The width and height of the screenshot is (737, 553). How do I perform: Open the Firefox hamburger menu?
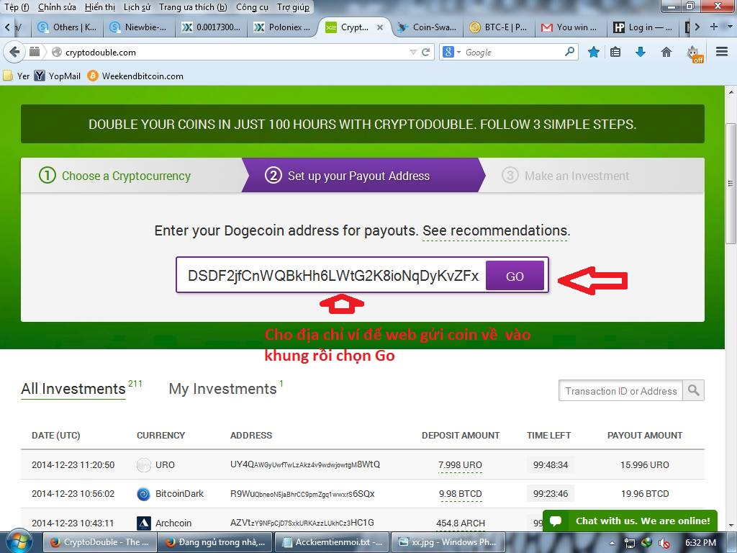click(x=722, y=52)
